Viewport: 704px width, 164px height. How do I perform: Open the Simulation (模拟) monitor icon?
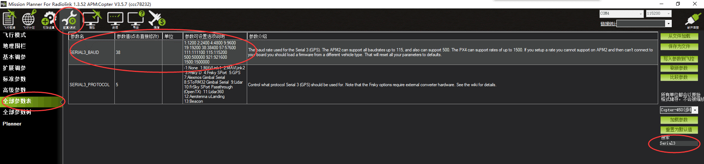click(x=92, y=19)
